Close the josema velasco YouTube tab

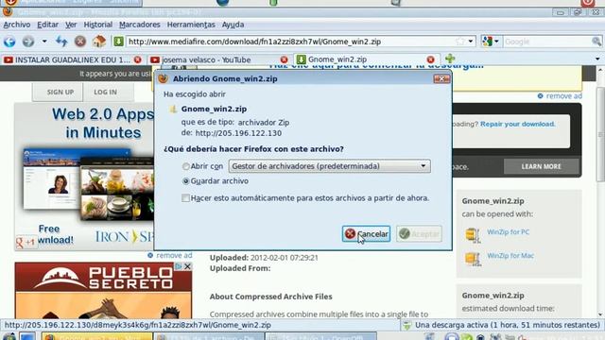coord(284,59)
